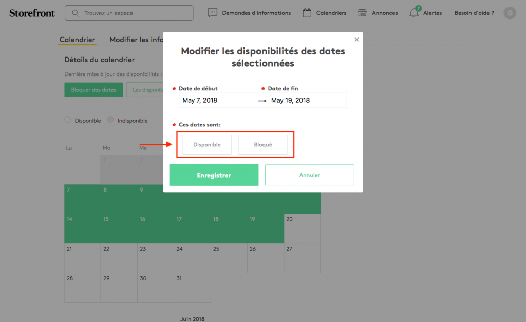The width and height of the screenshot is (526, 322).
Task: Open the start date picker field
Action: pyautogui.click(x=216, y=100)
